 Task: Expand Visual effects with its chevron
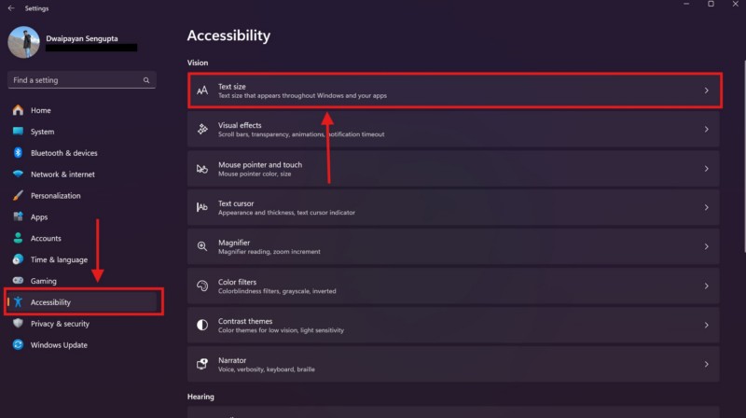tap(707, 130)
